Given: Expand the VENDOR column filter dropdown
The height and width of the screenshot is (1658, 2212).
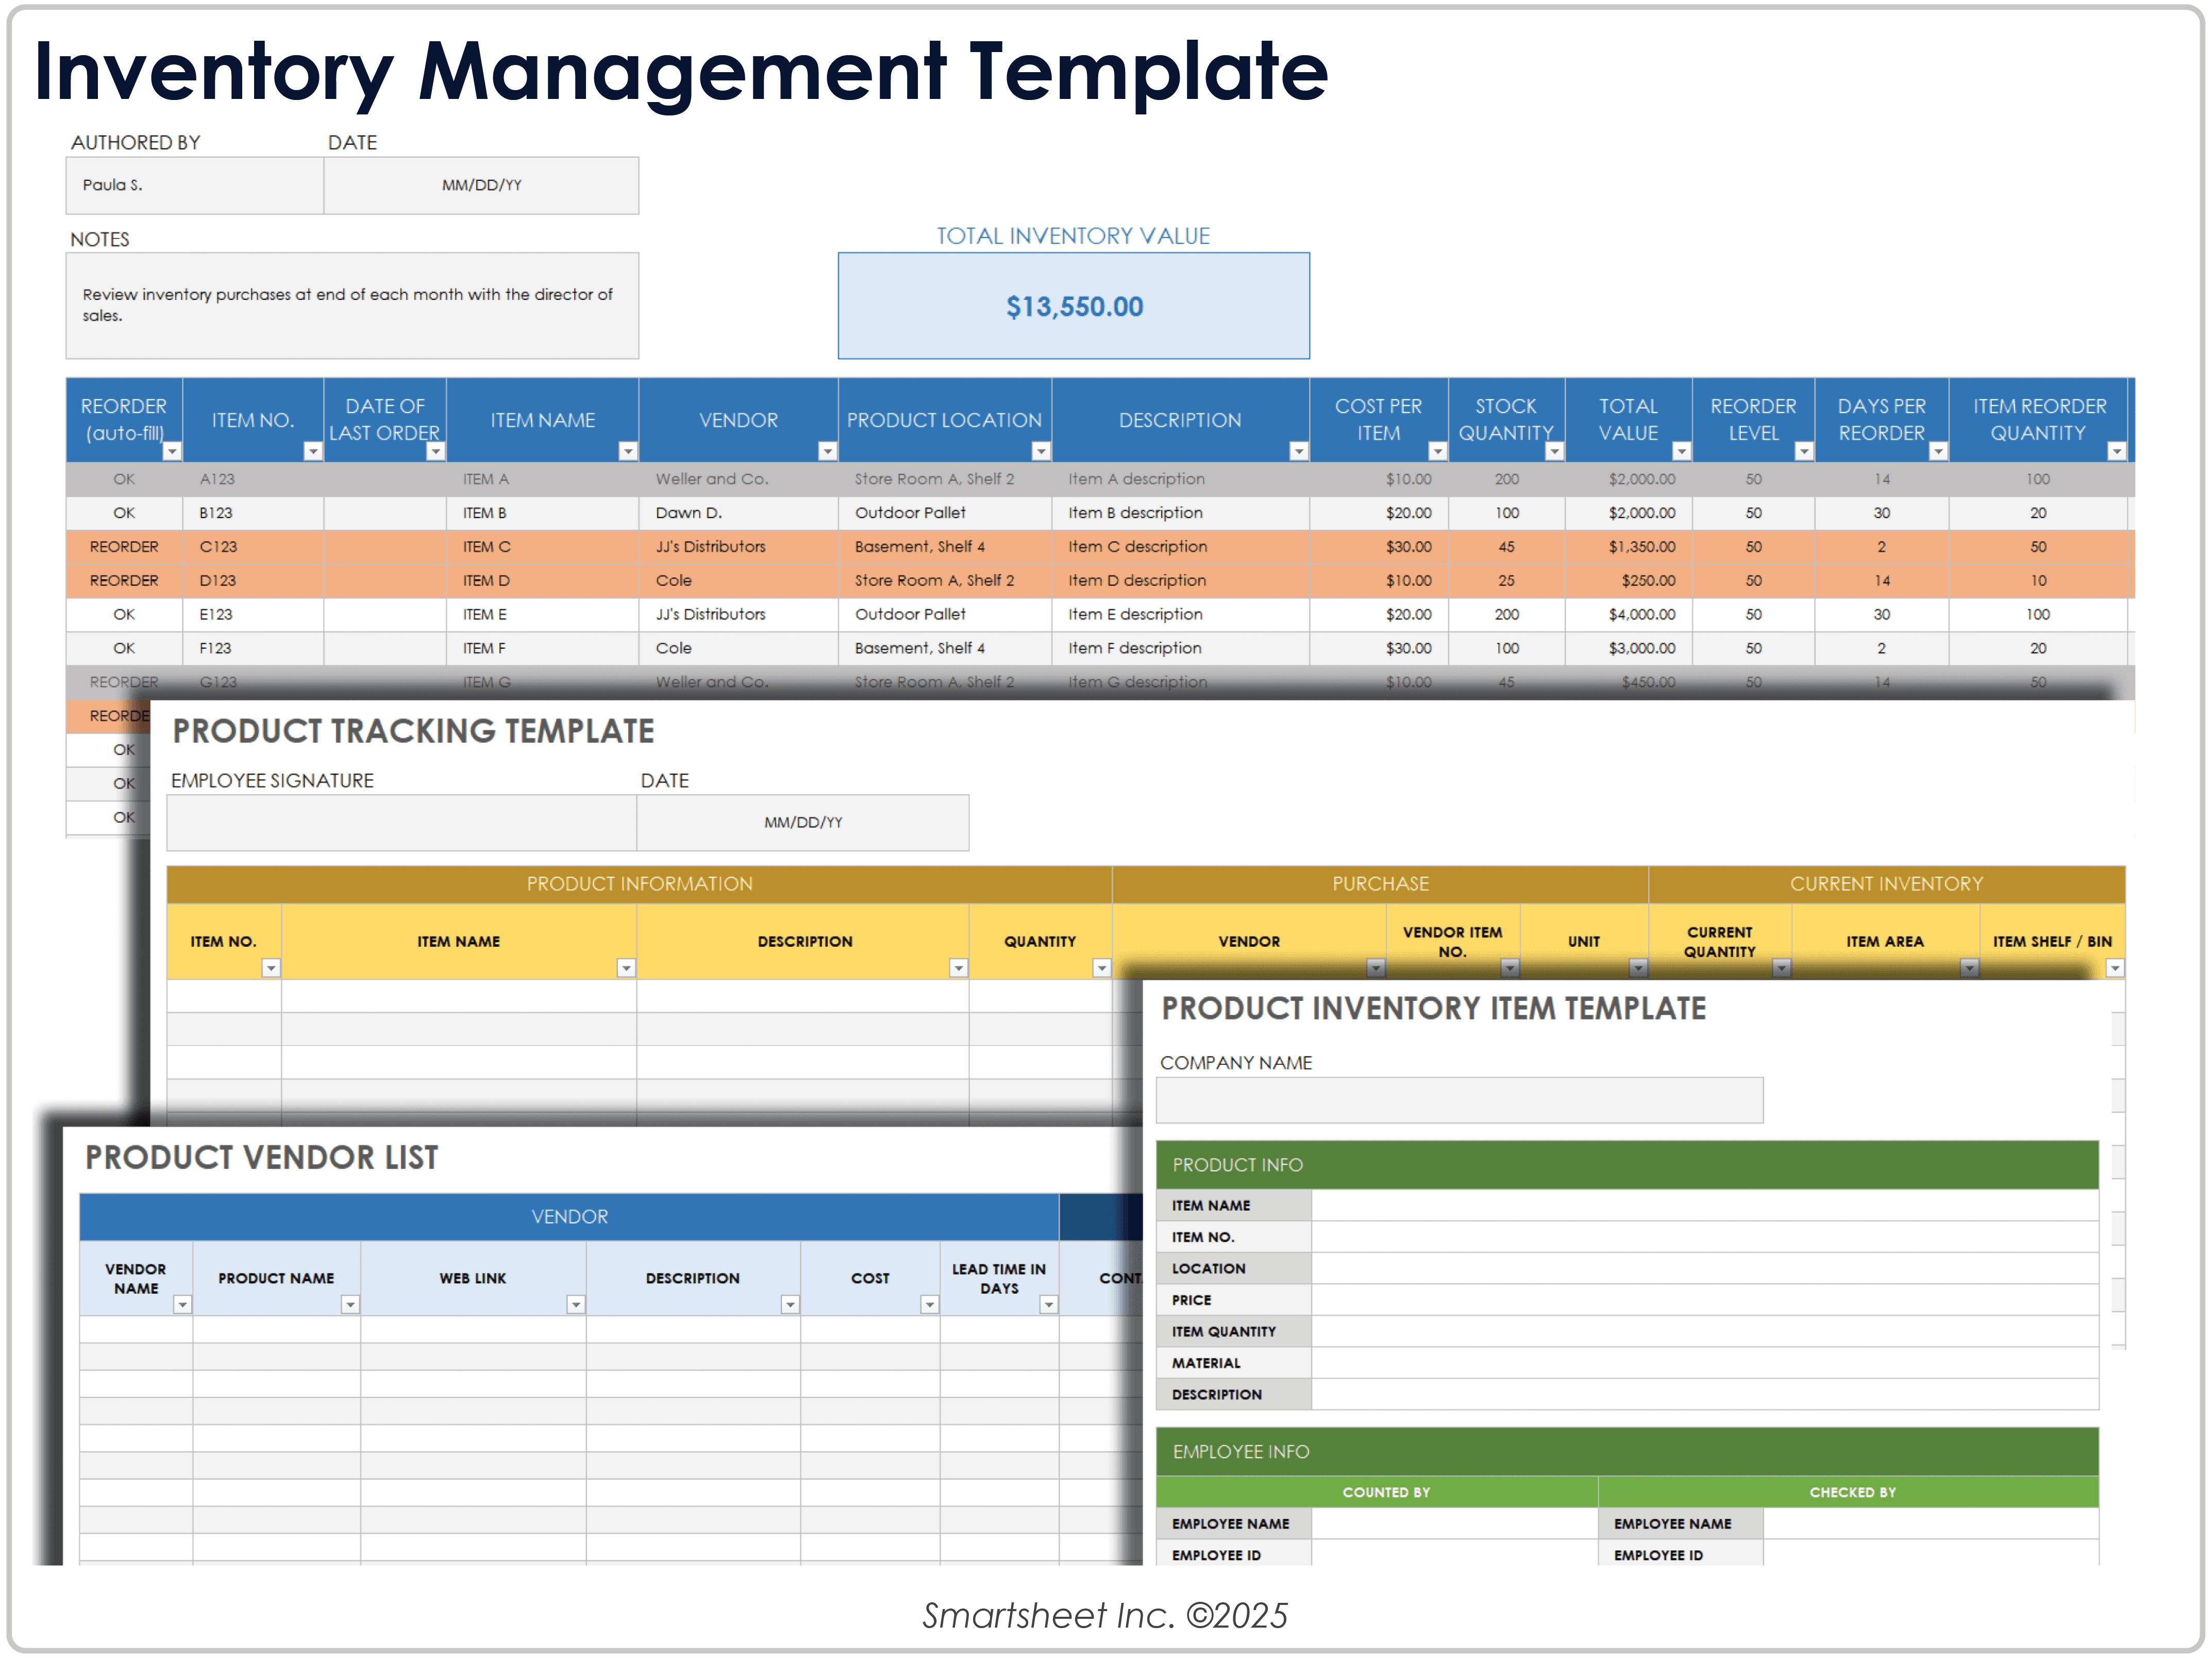Looking at the screenshot, I should pyautogui.click(x=827, y=452).
